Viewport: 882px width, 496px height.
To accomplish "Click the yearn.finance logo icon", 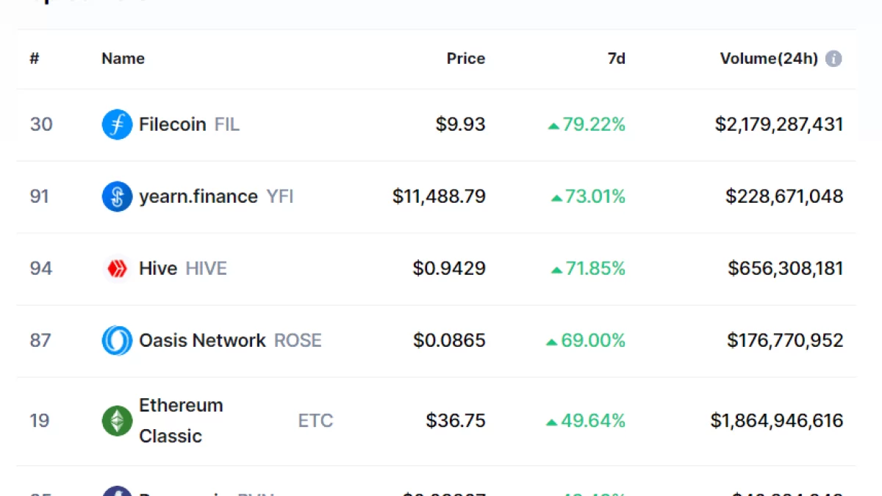I will pos(117,196).
